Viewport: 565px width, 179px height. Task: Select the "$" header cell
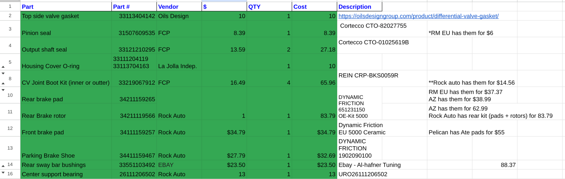pos(224,7)
